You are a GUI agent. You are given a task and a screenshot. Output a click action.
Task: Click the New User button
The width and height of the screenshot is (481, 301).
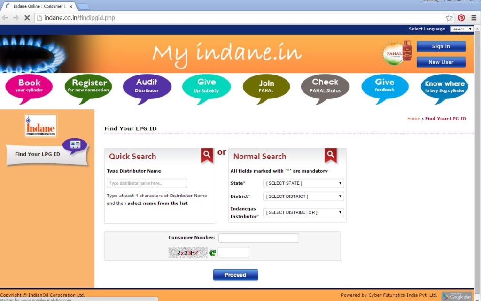441,62
